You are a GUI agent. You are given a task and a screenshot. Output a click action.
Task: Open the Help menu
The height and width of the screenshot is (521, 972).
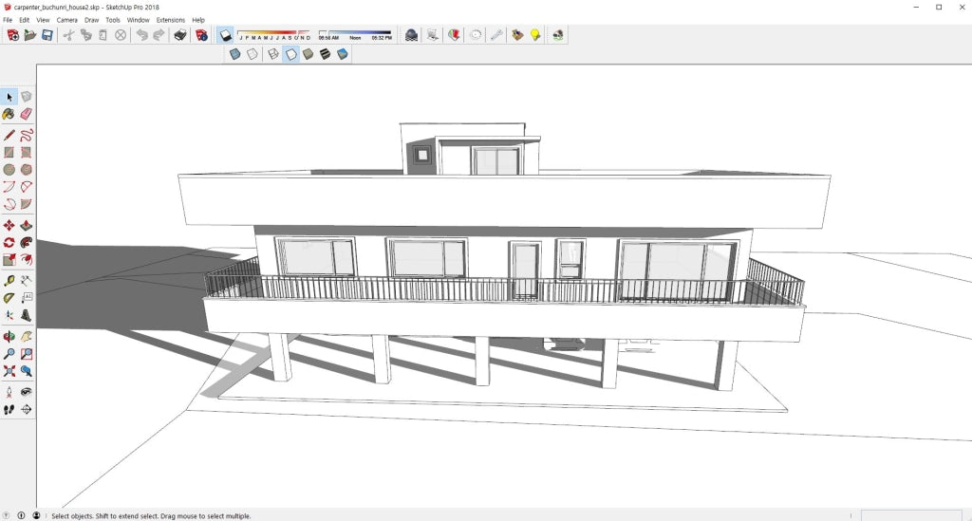198,20
